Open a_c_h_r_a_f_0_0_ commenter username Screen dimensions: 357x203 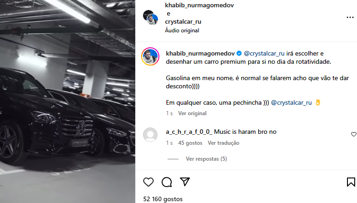coord(189,132)
